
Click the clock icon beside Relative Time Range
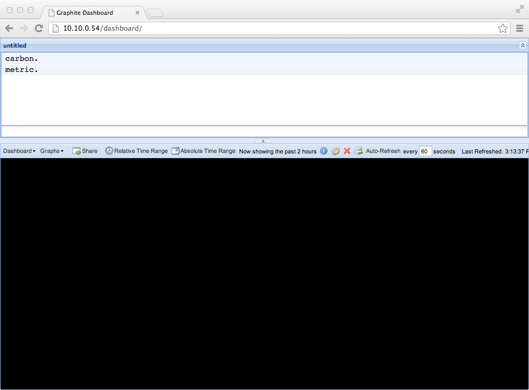tap(109, 151)
